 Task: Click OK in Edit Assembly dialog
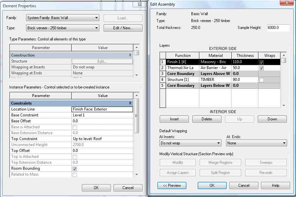click(212, 185)
